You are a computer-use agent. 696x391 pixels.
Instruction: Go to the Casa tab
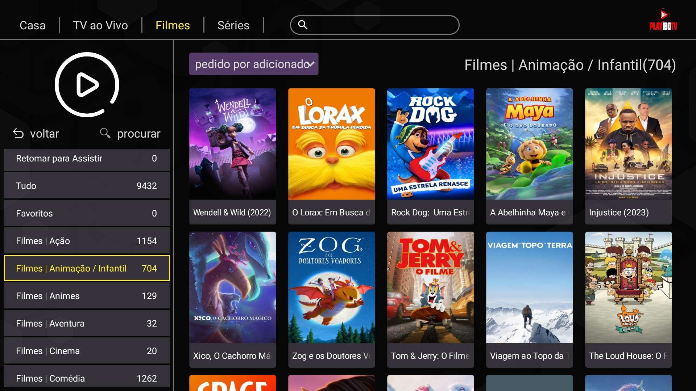point(33,25)
